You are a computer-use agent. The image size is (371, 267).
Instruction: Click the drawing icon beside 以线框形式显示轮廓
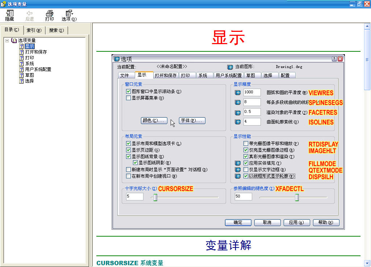(238, 176)
